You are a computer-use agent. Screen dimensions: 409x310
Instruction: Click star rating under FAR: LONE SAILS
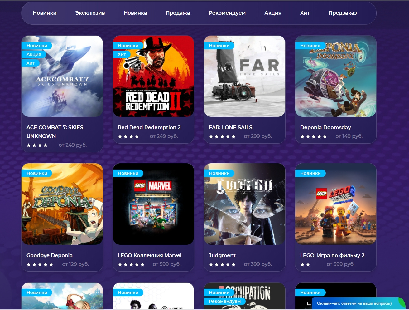222,136
